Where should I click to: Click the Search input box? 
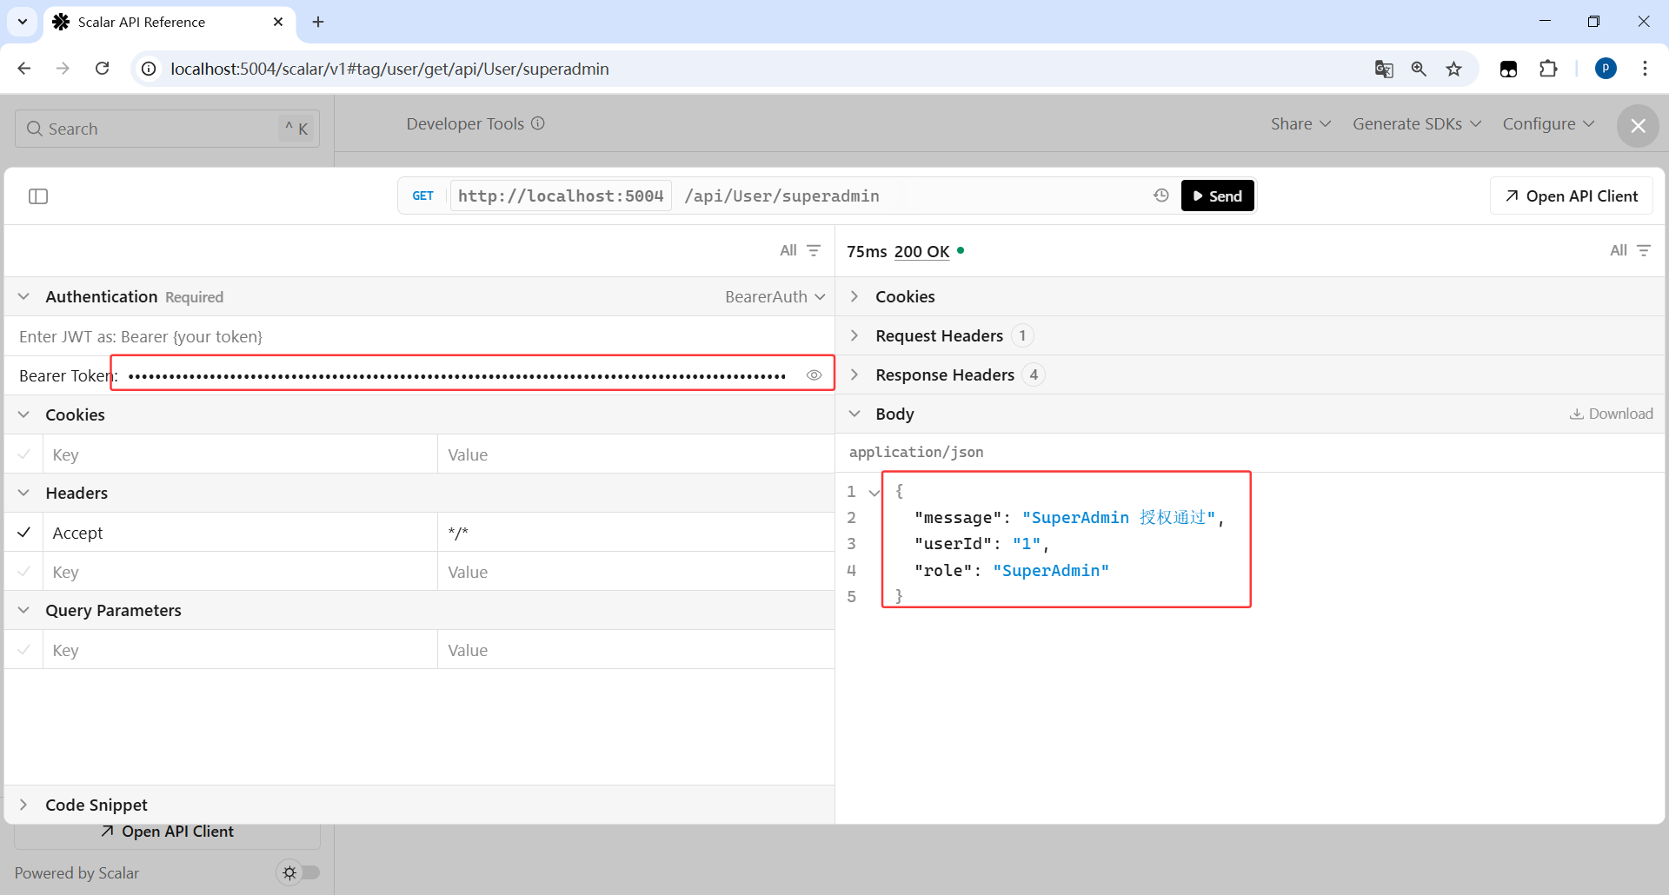coord(167,129)
